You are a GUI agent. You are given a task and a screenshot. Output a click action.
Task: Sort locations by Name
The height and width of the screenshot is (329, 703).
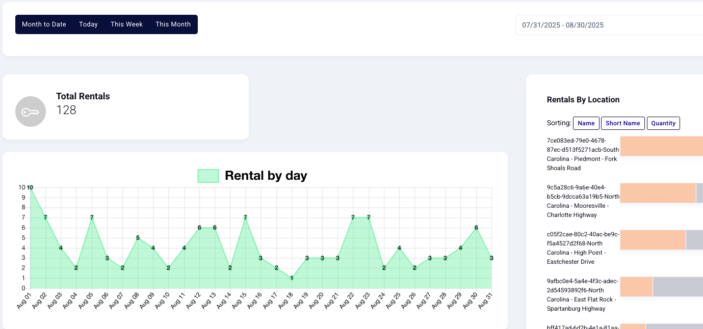tap(586, 123)
